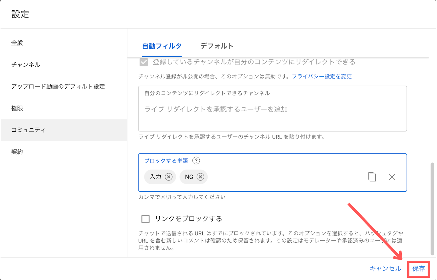Click 保存 button
The width and height of the screenshot is (437, 280).
[x=418, y=269]
